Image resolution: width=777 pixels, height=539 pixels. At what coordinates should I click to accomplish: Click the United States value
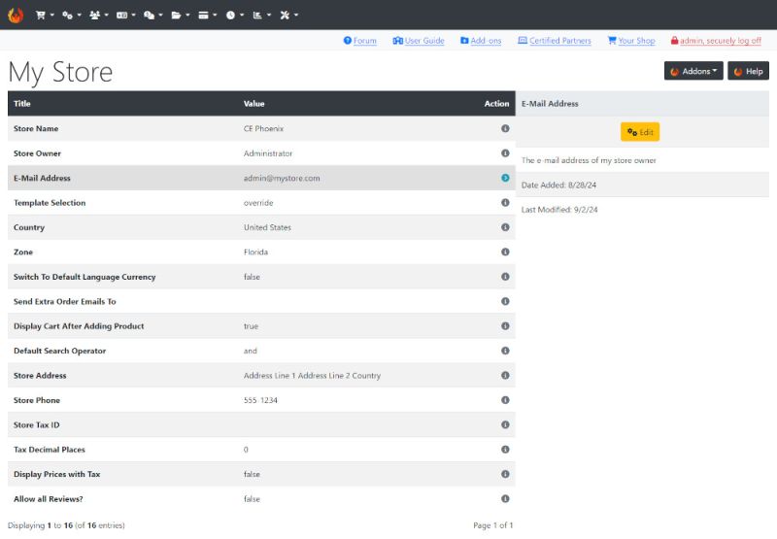click(267, 227)
